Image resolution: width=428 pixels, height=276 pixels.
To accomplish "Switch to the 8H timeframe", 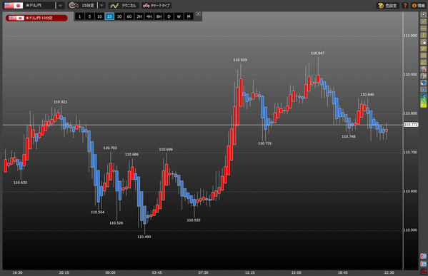I will (x=159, y=16).
